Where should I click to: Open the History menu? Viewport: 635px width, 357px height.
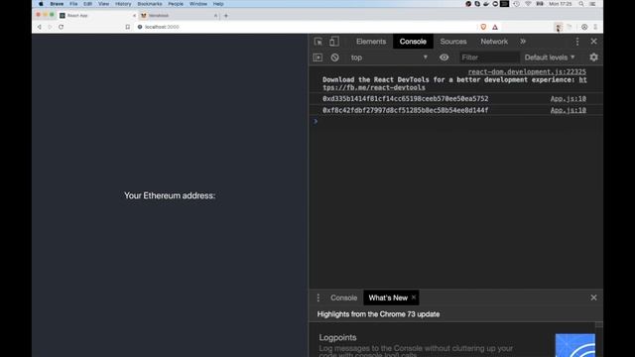point(123,4)
